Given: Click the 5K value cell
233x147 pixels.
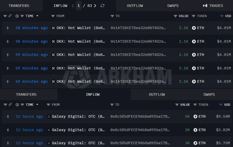Looking at the screenshot, I should 187,116.
